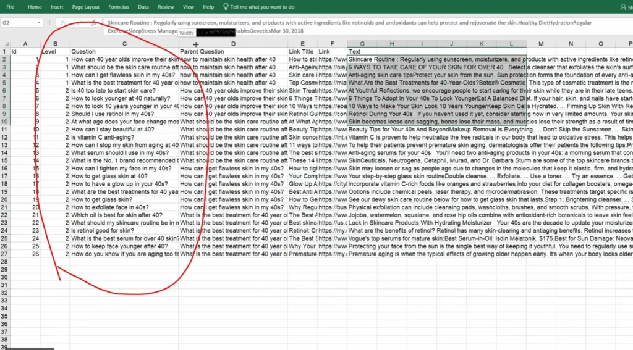Select column A header
This screenshot has height=350, width=633.
tap(25, 44)
